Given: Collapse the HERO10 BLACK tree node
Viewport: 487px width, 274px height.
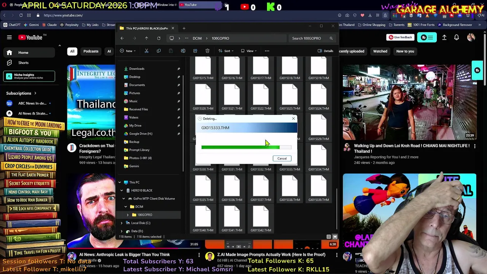Looking at the screenshot, I should click(121, 190).
